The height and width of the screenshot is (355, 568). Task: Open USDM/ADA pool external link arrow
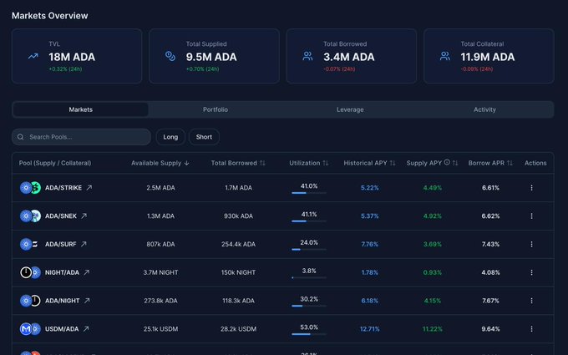pyautogui.click(x=86, y=329)
